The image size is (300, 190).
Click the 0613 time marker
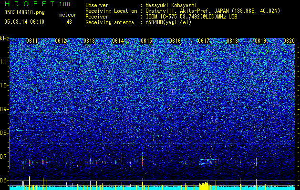tap(89, 41)
